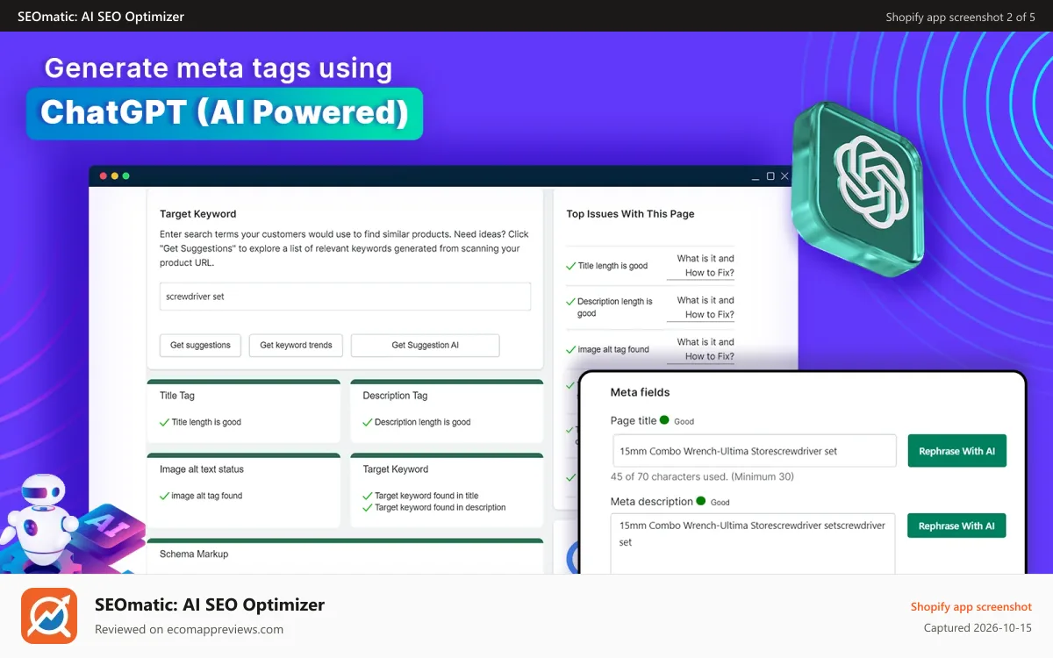Click the red window dot
Viewport: 1053px width, 658px height.
pyautogui.click(x=104, y=176)
